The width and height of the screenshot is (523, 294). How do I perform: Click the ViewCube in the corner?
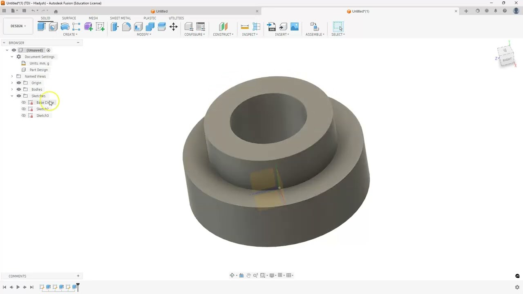tap(507, 56)
